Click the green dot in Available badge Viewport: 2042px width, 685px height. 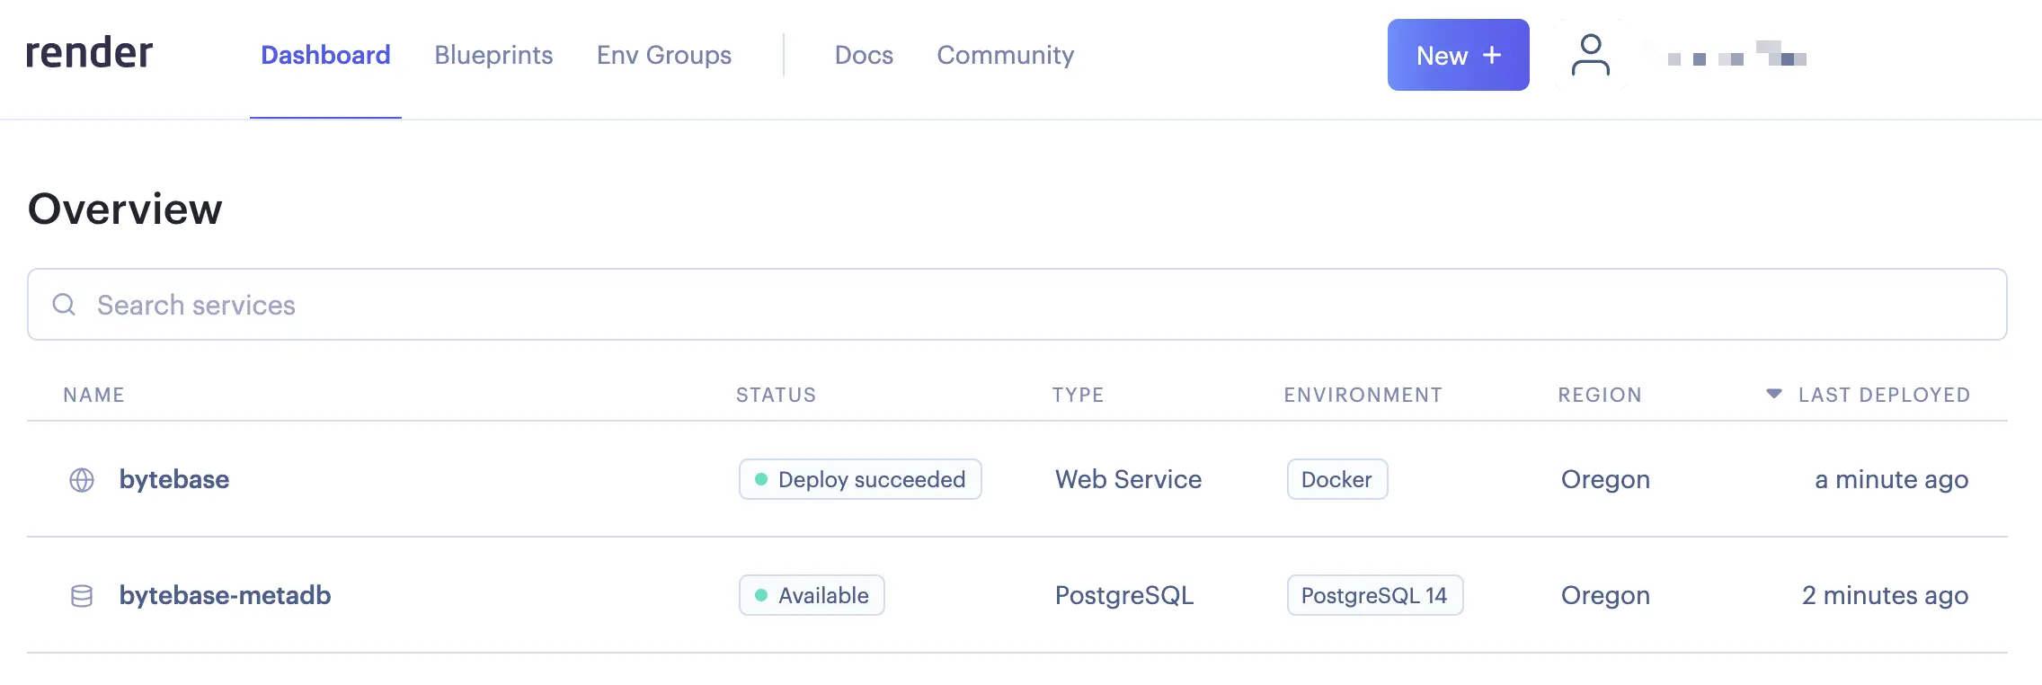(761, 595)
